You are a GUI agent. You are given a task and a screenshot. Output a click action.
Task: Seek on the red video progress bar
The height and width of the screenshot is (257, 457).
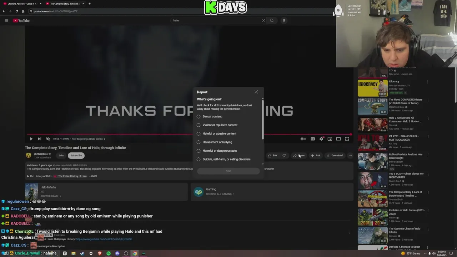coord(189,135)
